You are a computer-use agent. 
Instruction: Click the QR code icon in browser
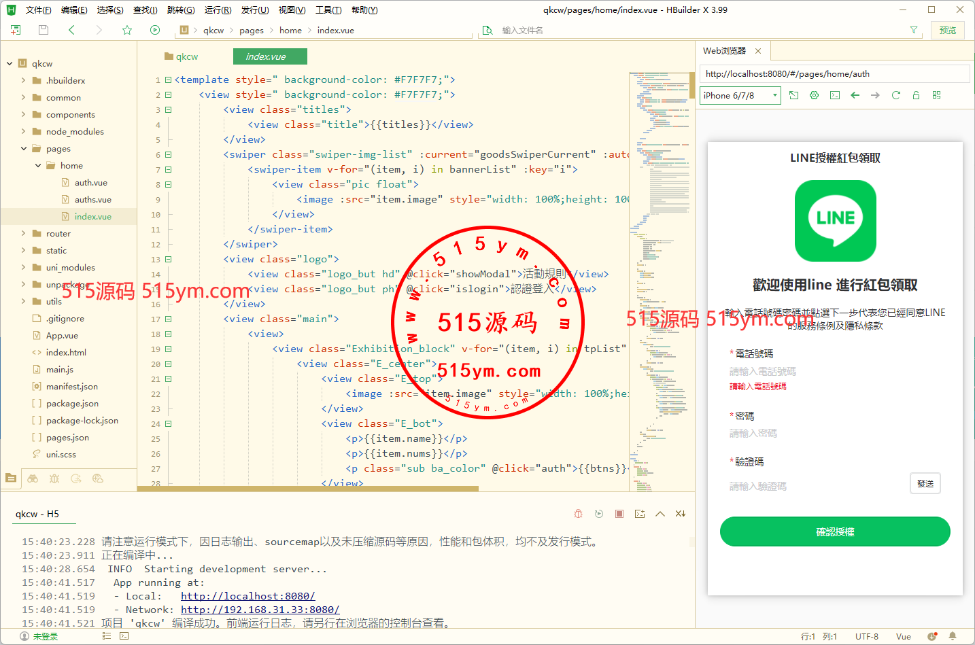point(936,95)
